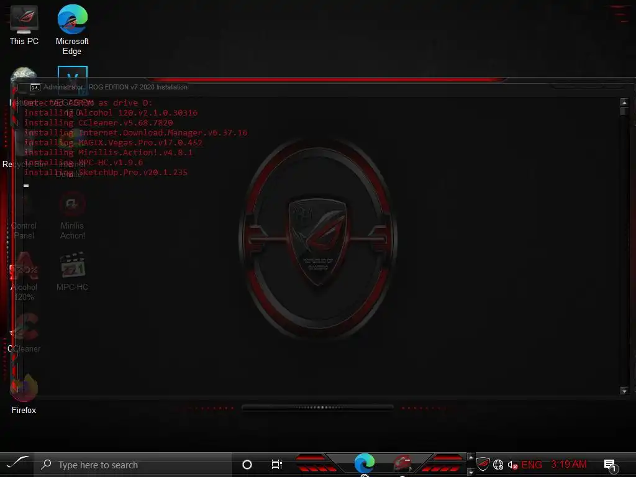Click the 'installing Mirillis.Action!.v4.8.1' line

108,153
